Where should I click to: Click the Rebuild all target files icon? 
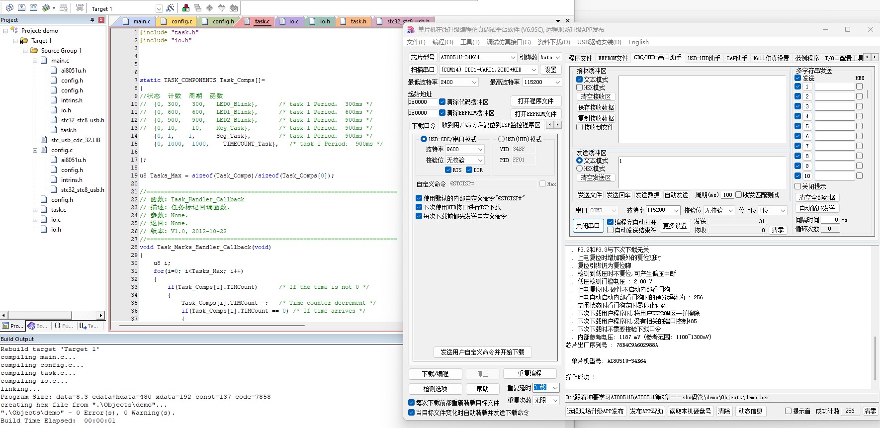click(33, 8)
